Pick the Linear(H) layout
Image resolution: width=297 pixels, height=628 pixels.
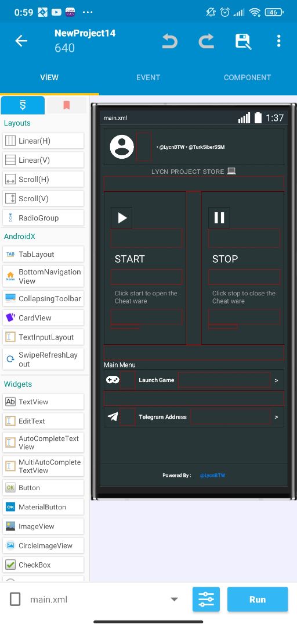click(43, 141)
